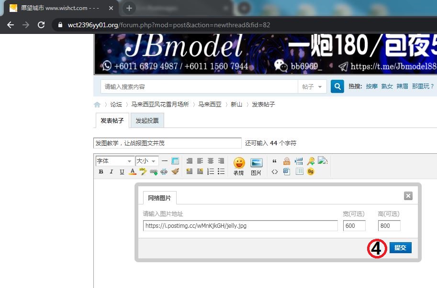Screen dimensions: 437x288
Task: Insert a hyperlink with the link icon
Action: click(154, 172)
